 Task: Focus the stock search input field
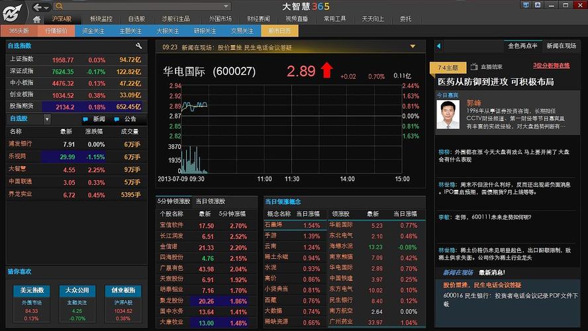(143, 6)
